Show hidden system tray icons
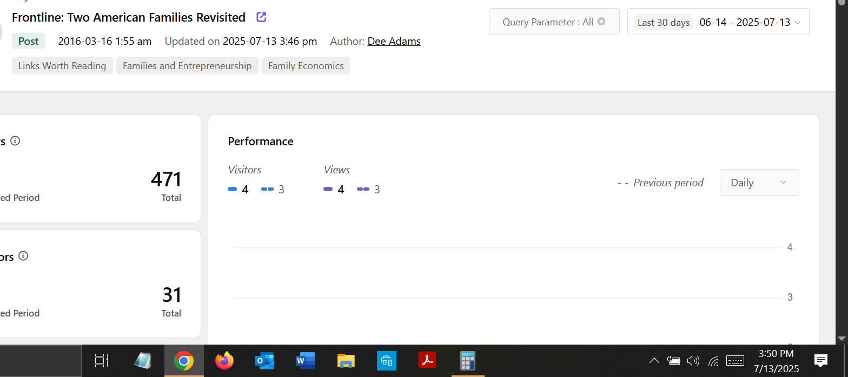 click(654, 361)
